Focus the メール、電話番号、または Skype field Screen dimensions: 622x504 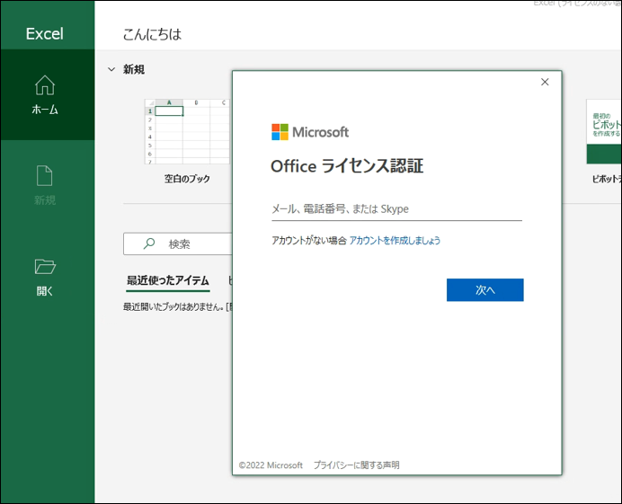(395, 209)
